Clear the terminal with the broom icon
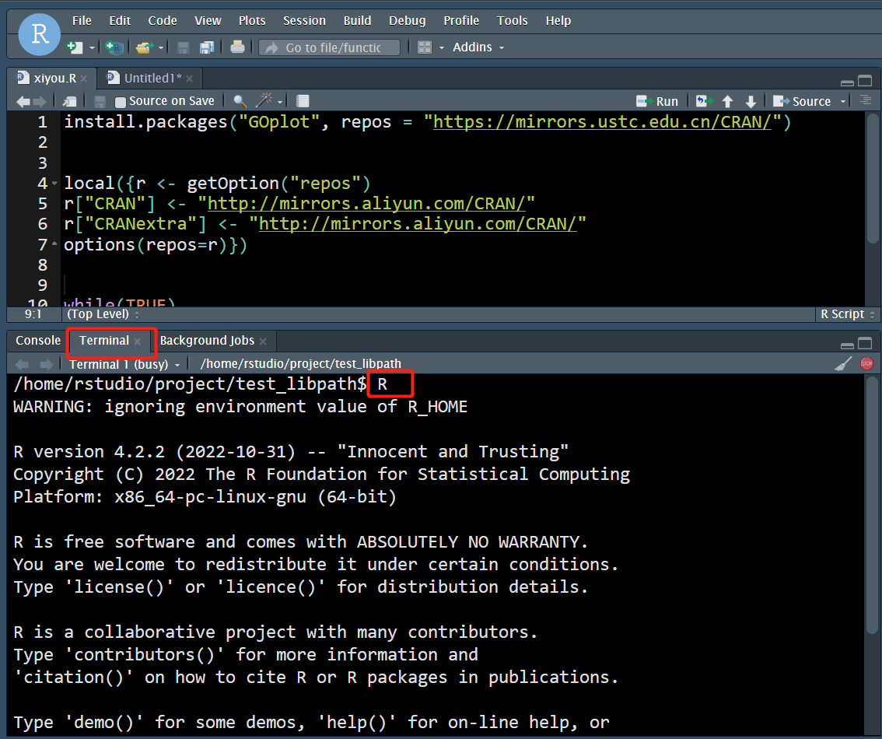 point(842,364)
